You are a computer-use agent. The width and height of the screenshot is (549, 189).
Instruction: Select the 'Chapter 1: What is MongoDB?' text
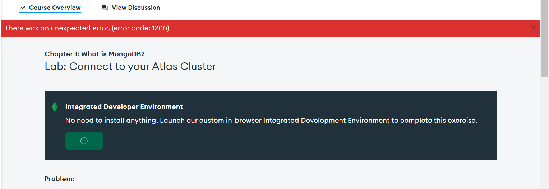[94, 54]
